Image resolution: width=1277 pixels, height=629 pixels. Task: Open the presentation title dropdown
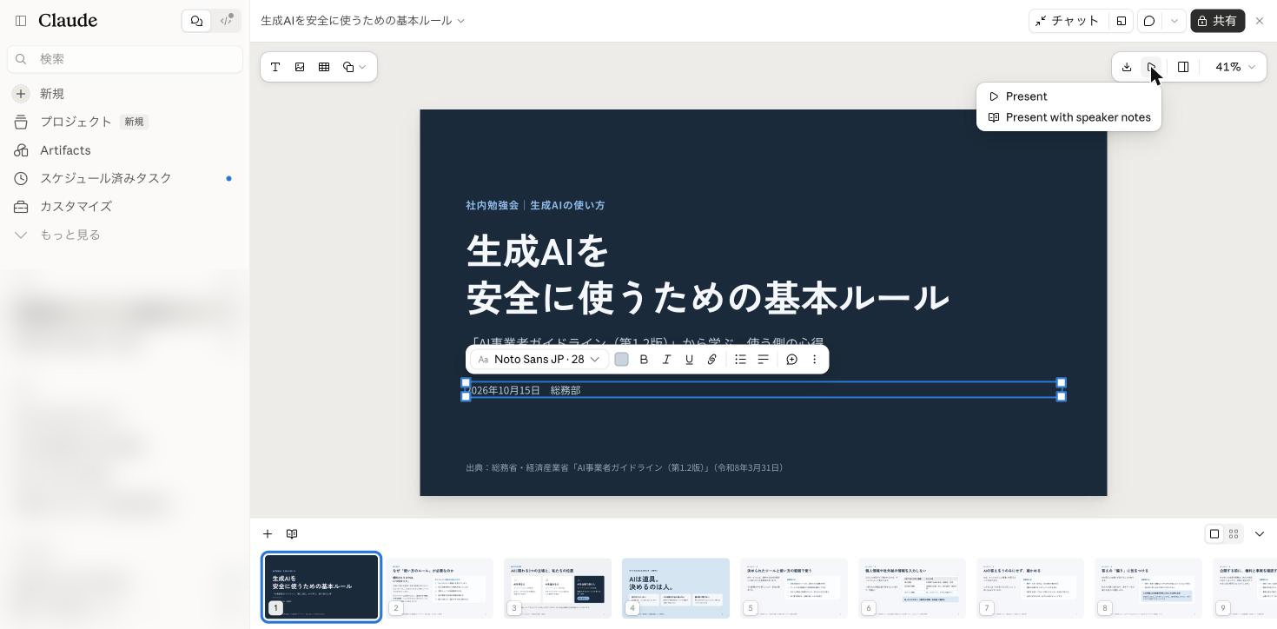point(363,21)
